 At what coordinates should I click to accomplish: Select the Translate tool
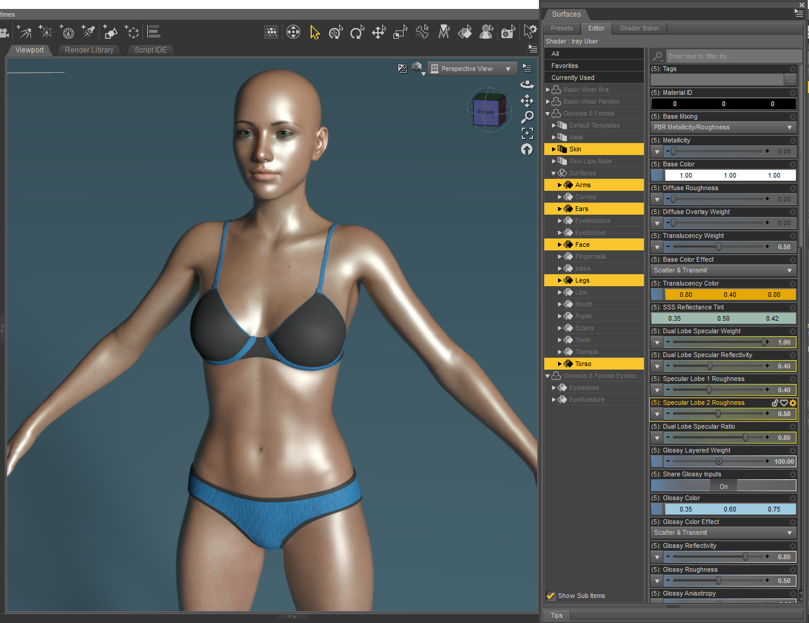click(379, 32)
